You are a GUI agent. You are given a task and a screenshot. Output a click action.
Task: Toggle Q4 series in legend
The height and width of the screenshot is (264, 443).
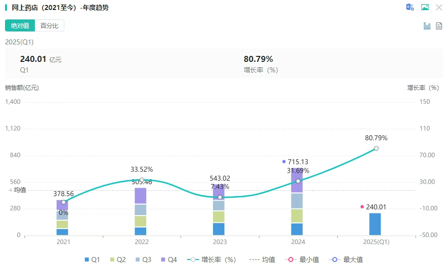(169, 260)
